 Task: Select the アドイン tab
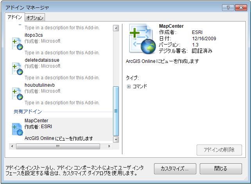[x=14, y=17]
